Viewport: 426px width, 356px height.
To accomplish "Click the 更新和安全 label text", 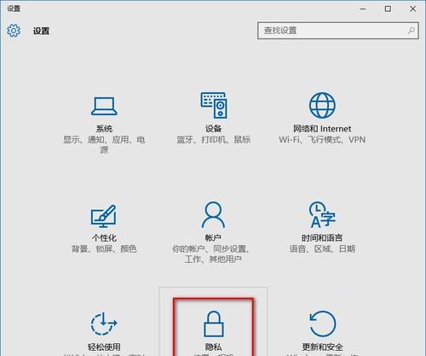I will (322, 347).
